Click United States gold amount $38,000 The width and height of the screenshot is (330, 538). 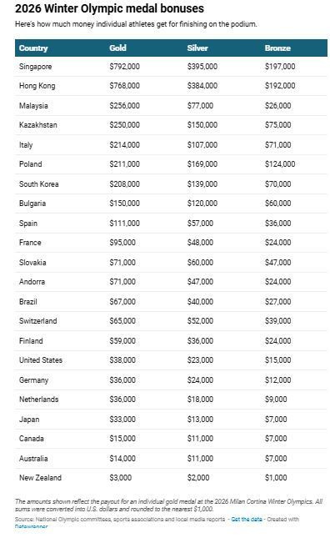(x=122, y=360)
